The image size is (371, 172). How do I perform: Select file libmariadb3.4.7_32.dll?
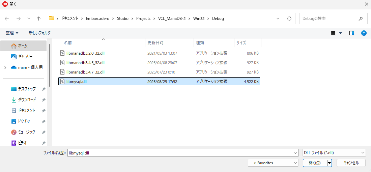coord(159,72)
